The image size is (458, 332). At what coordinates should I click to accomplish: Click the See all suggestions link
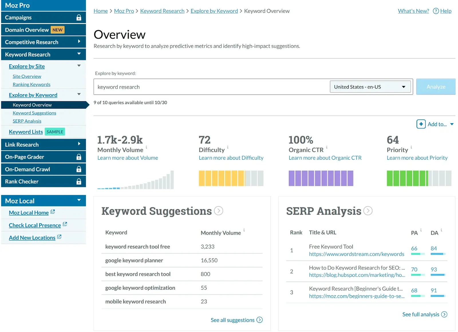tap(232, 320)
